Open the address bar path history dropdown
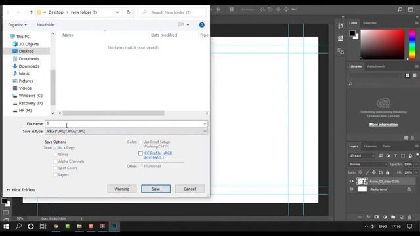The width and height of the screenshot is (420, 236). (117, 12)
